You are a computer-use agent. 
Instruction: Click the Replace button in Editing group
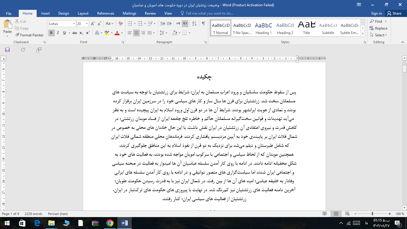click(378, 28)
